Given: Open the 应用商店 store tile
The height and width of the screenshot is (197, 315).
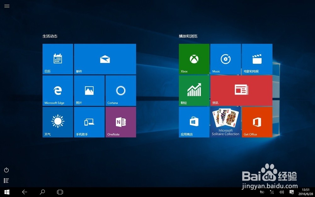Looking at the screenshot, I should point(194,122).
